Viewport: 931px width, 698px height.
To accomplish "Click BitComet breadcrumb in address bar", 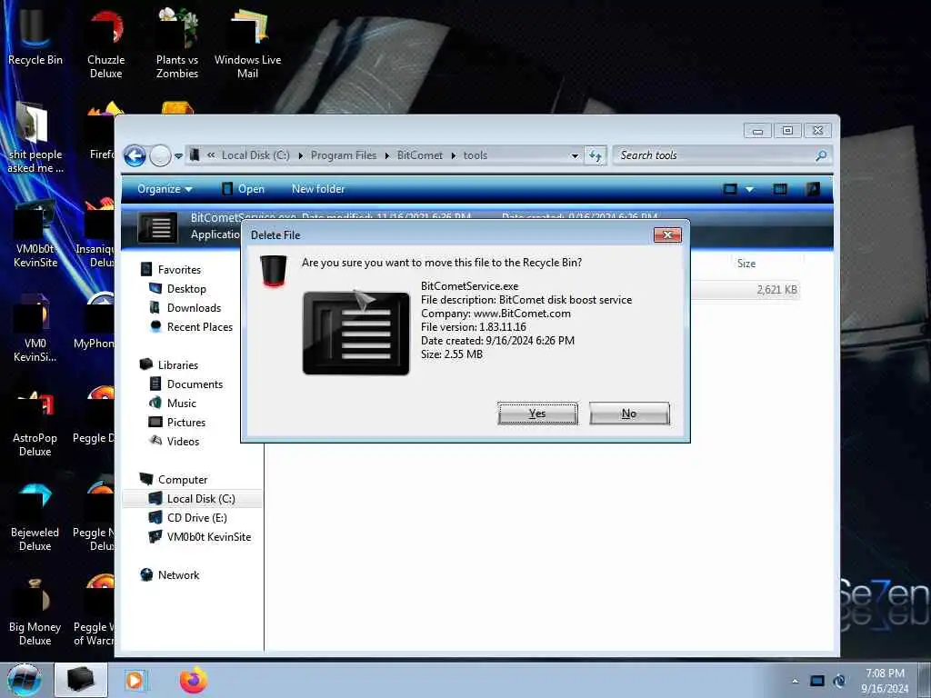I will tap(420, 155).
